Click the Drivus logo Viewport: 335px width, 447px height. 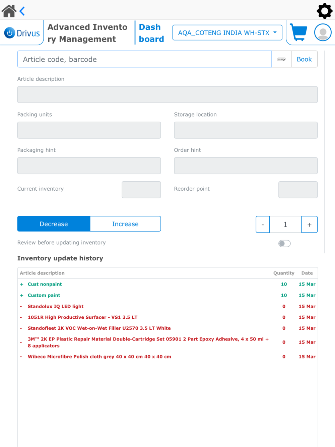click(22, 33)
